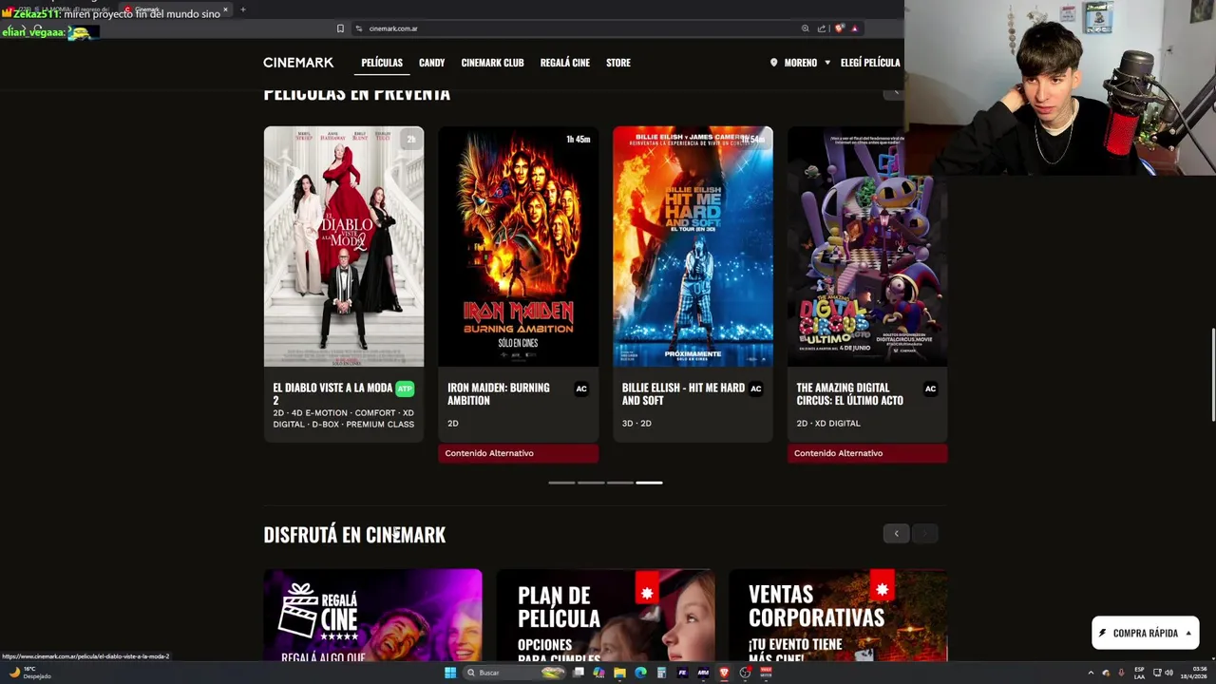The image size is (1216, 684).
Task: Open The Amazing Digital Circus poster
Action: (x=867, y=246)
